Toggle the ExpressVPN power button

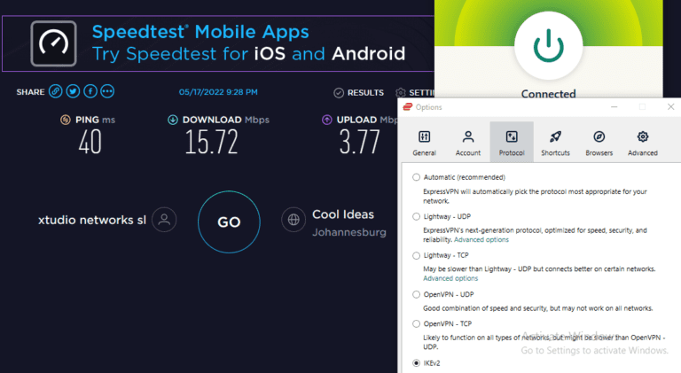(x=549, y=46)
